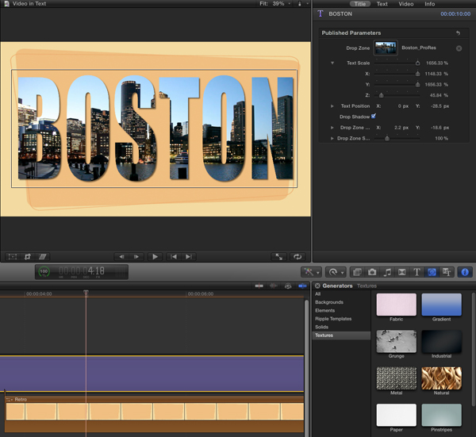Toggle audio skimming in the timeline
This screenshot has height=437, width=476.
pos(274,286)
